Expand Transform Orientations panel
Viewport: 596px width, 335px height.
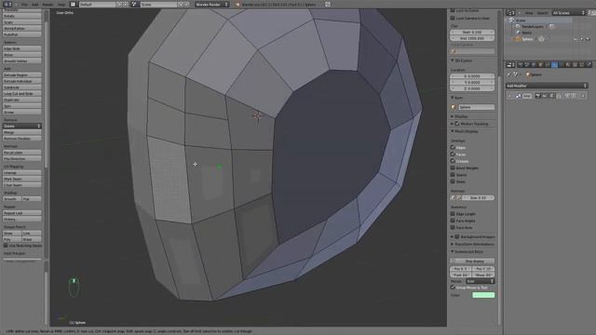tap(453, 244)
